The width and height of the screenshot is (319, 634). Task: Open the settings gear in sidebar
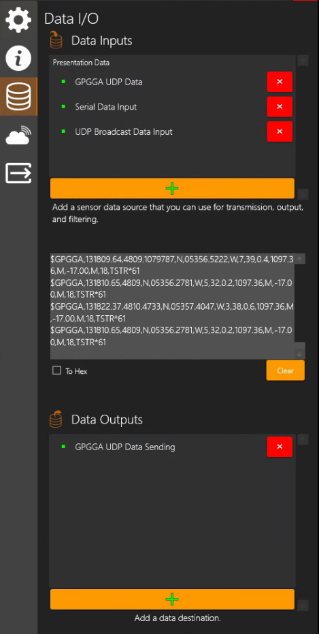18,20
